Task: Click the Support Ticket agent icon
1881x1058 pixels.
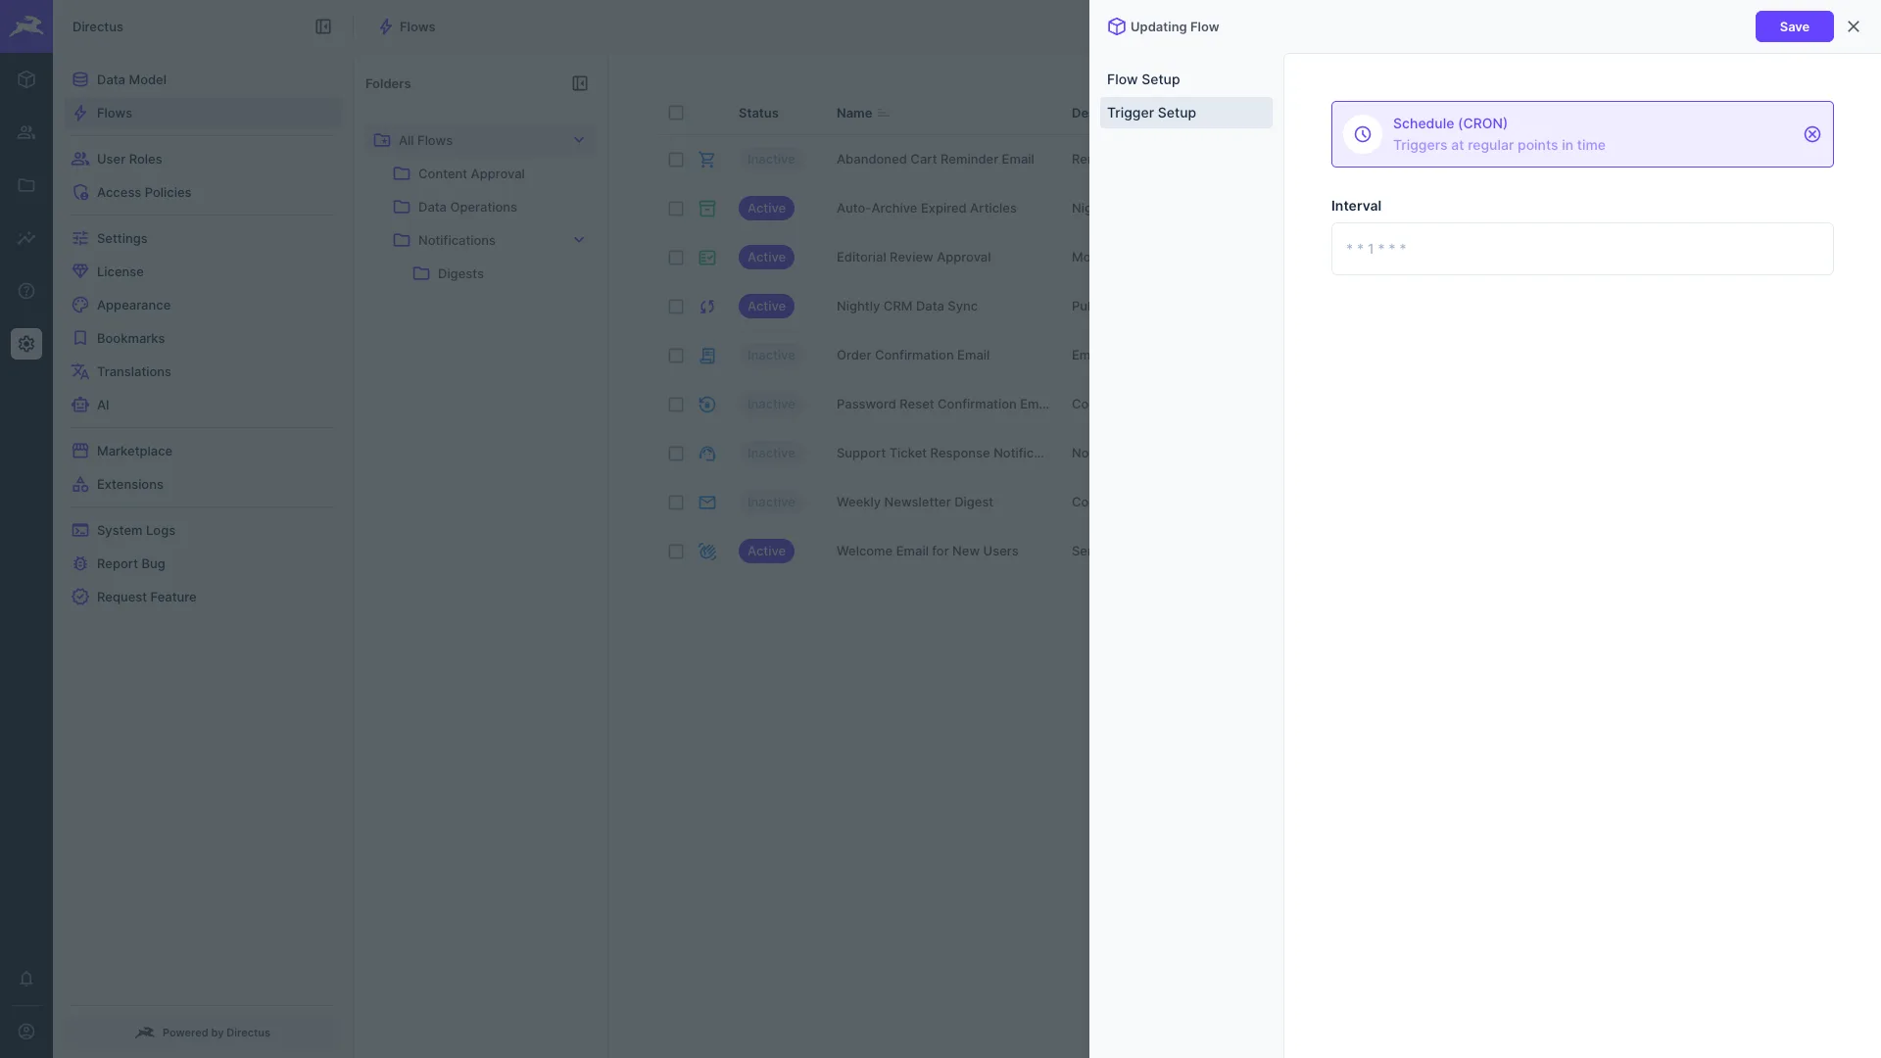Action: [707, 453]
